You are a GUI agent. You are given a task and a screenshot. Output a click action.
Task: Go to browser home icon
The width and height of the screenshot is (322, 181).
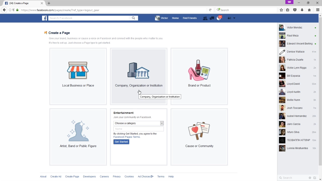click(309, 10)
